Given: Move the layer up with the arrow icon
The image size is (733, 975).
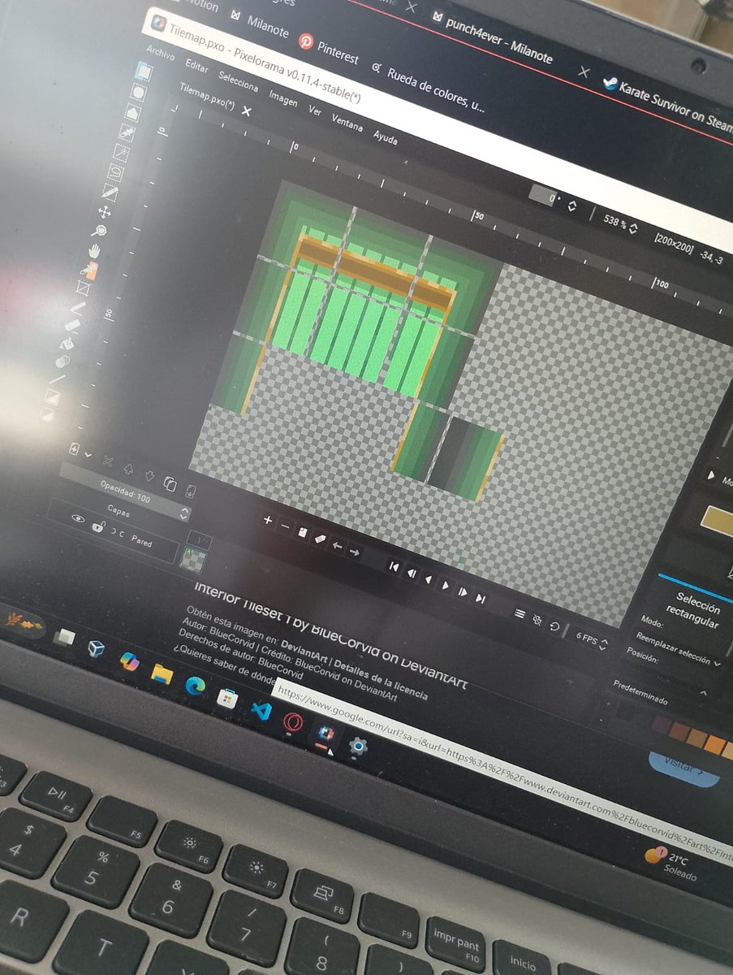Looking at the screenshot, I should [128, 469].
